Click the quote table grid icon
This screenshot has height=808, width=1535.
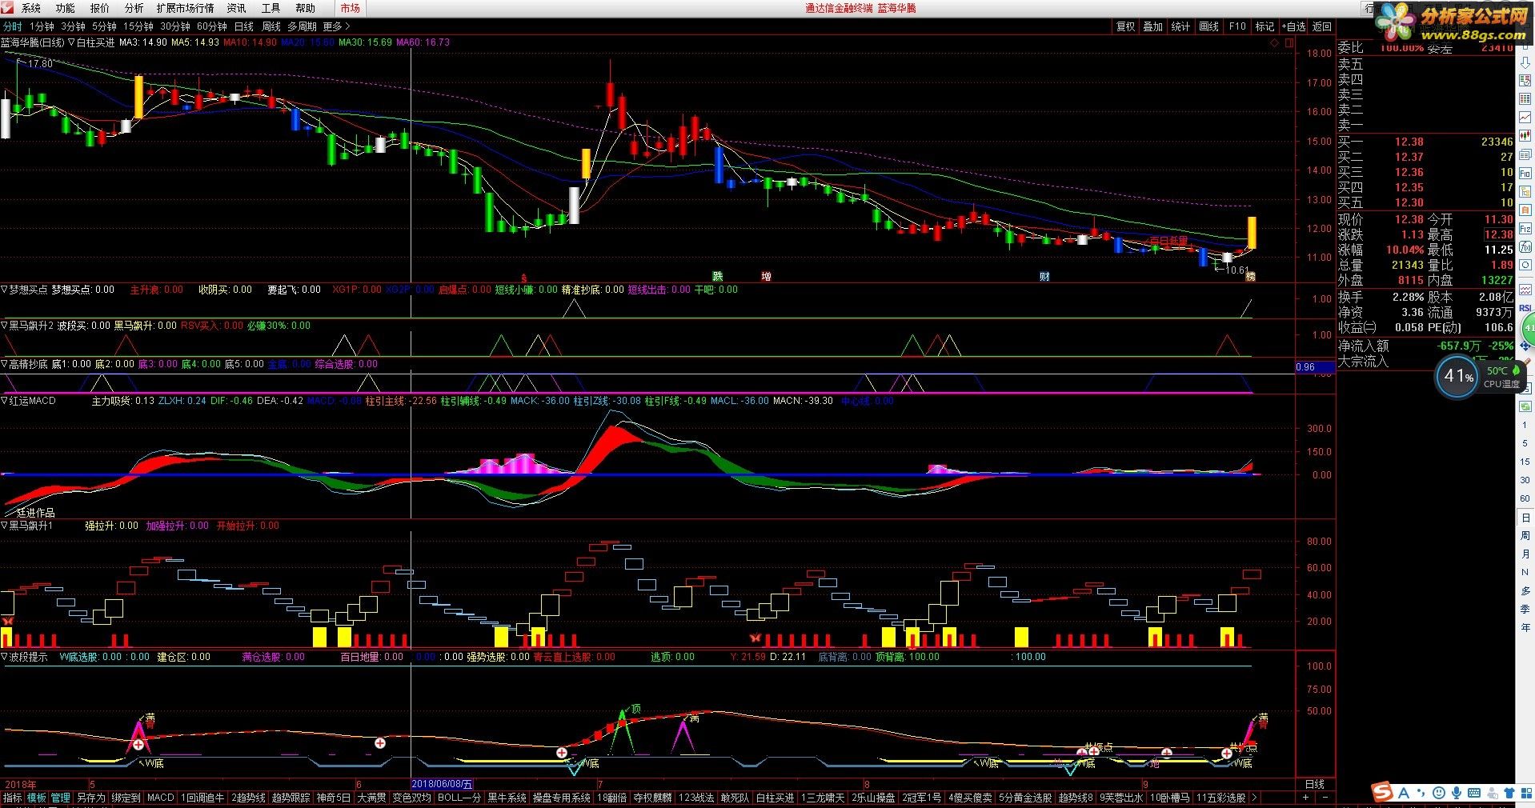[1525, 98]
